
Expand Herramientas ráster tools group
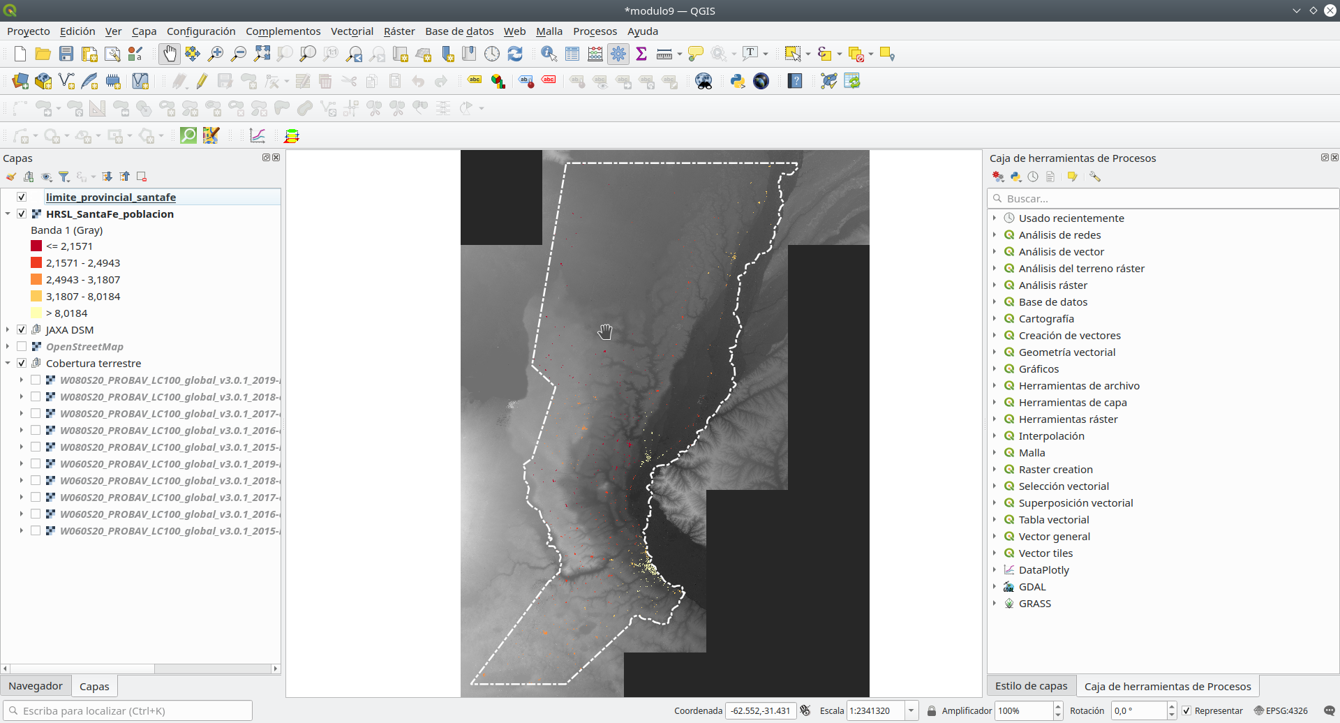pos(995,419)
